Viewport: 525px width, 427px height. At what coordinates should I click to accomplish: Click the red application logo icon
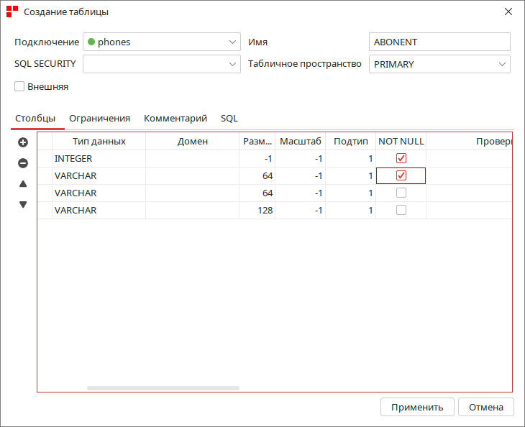pyautogui.click(x=12, y=12)
